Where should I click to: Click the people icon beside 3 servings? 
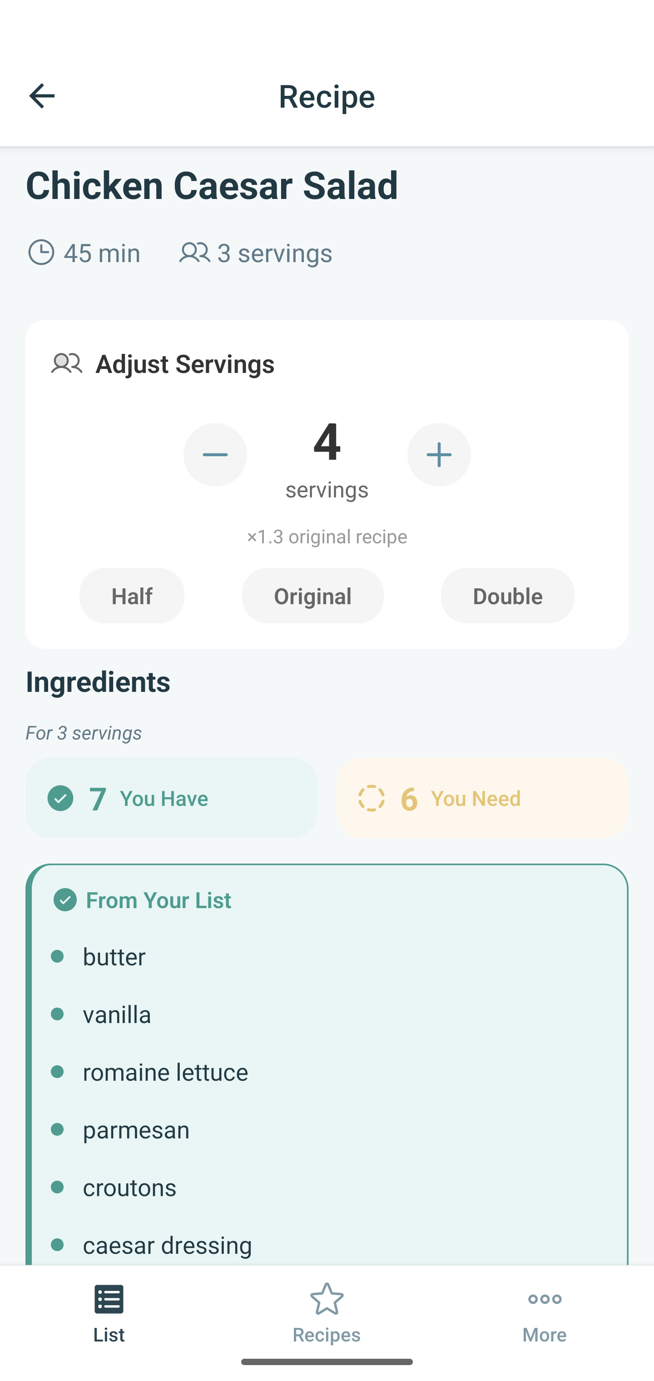click(195, 253)
